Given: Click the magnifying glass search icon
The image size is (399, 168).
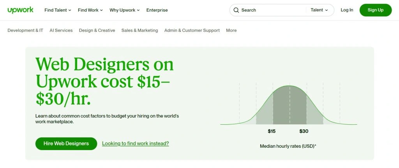Looking at the screenshot, I should [236, 10].
